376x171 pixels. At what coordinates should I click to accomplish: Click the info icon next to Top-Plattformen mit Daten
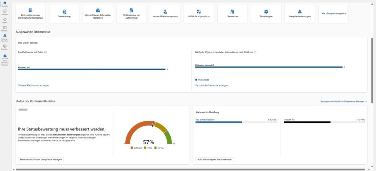click(x=46, y=52)
